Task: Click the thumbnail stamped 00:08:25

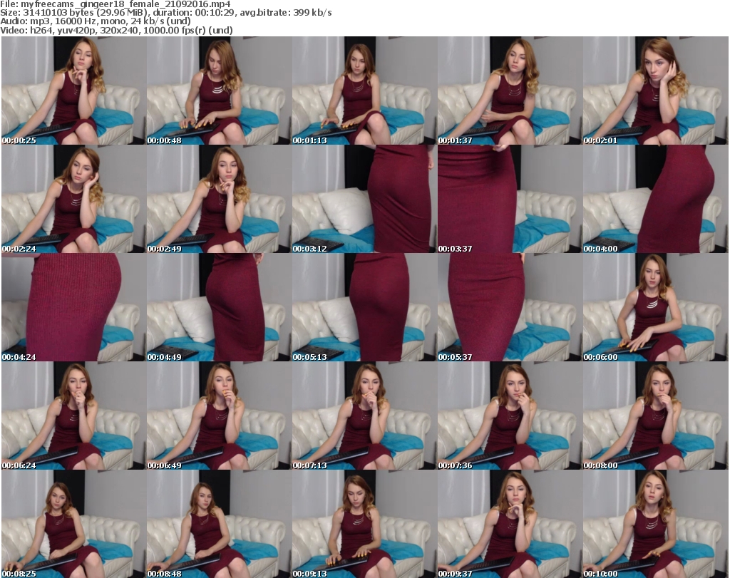Action: pyautogui.click(x=73, y=524)
